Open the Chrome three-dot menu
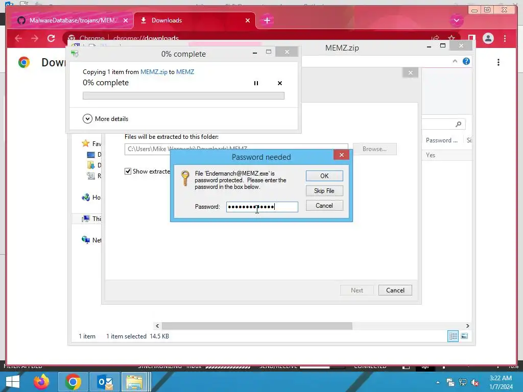This screenshot has height=392, width=523. [x=505, y=38]
